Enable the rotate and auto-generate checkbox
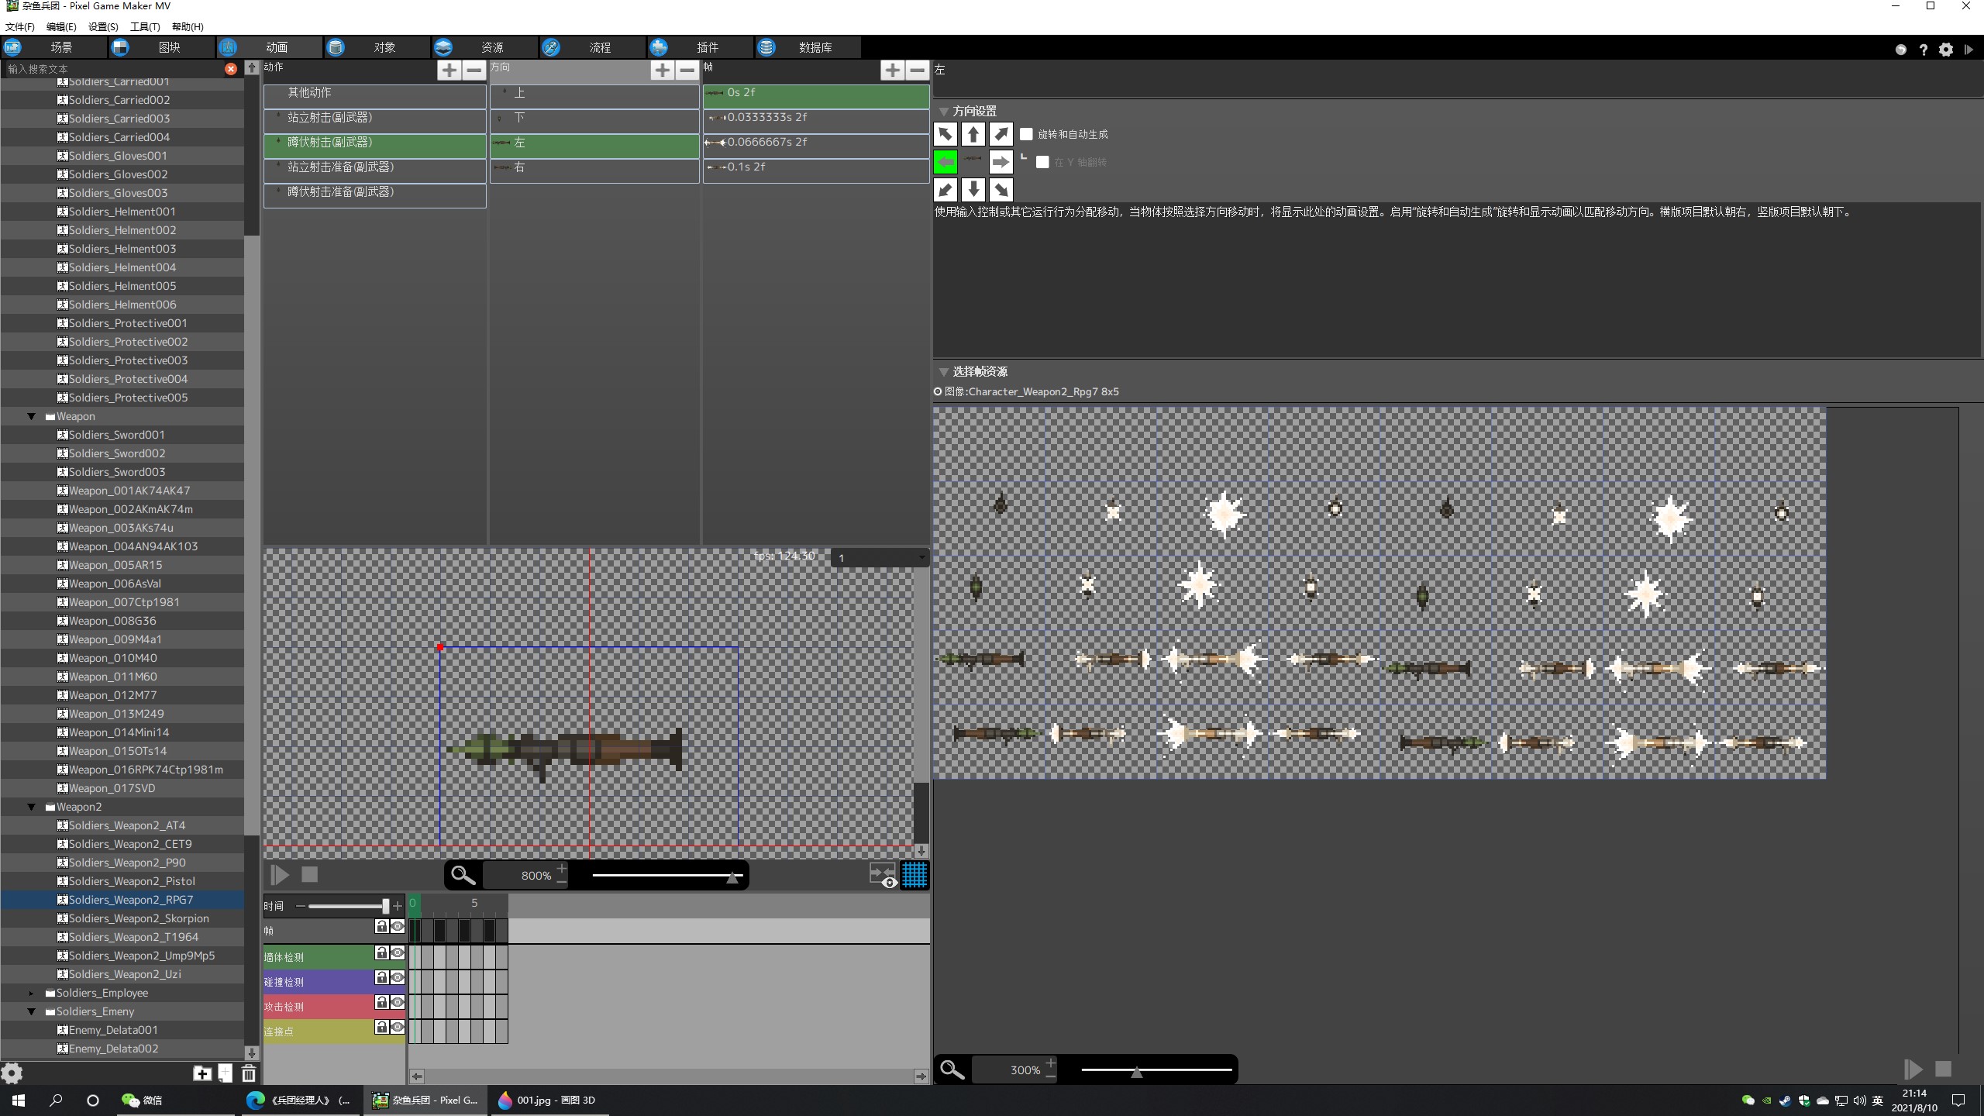The image size is (1984, 1116). pos(1026,134)
